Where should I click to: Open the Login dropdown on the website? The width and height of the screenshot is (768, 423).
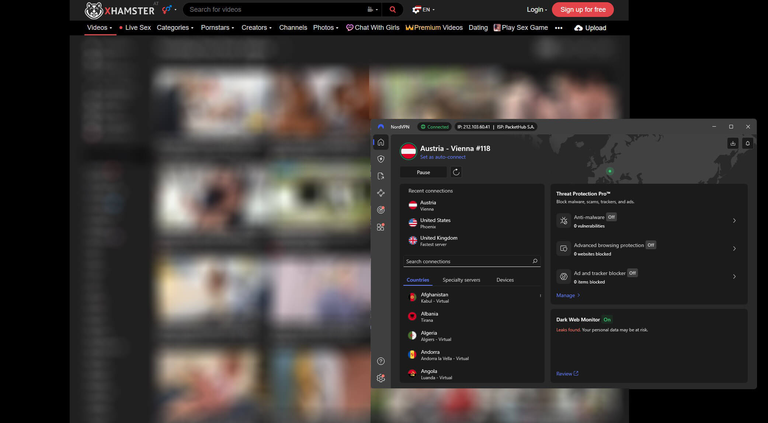click(537, 10)
